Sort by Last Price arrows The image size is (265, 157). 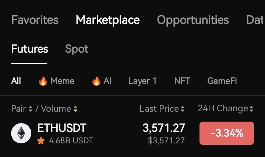[183, 109]
